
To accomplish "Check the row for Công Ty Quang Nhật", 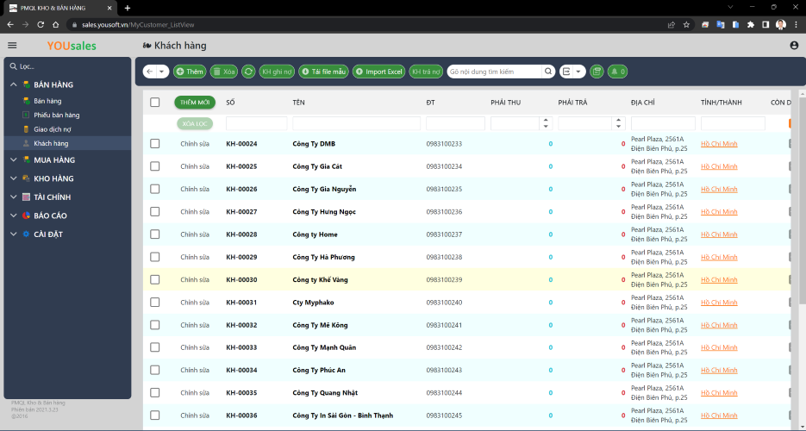I will [x=154, y=392].
